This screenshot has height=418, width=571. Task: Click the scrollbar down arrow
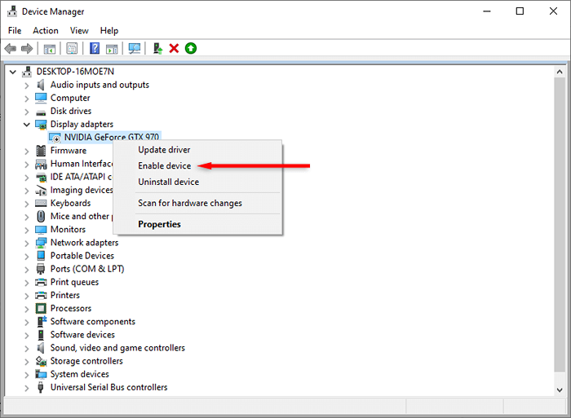560,389
